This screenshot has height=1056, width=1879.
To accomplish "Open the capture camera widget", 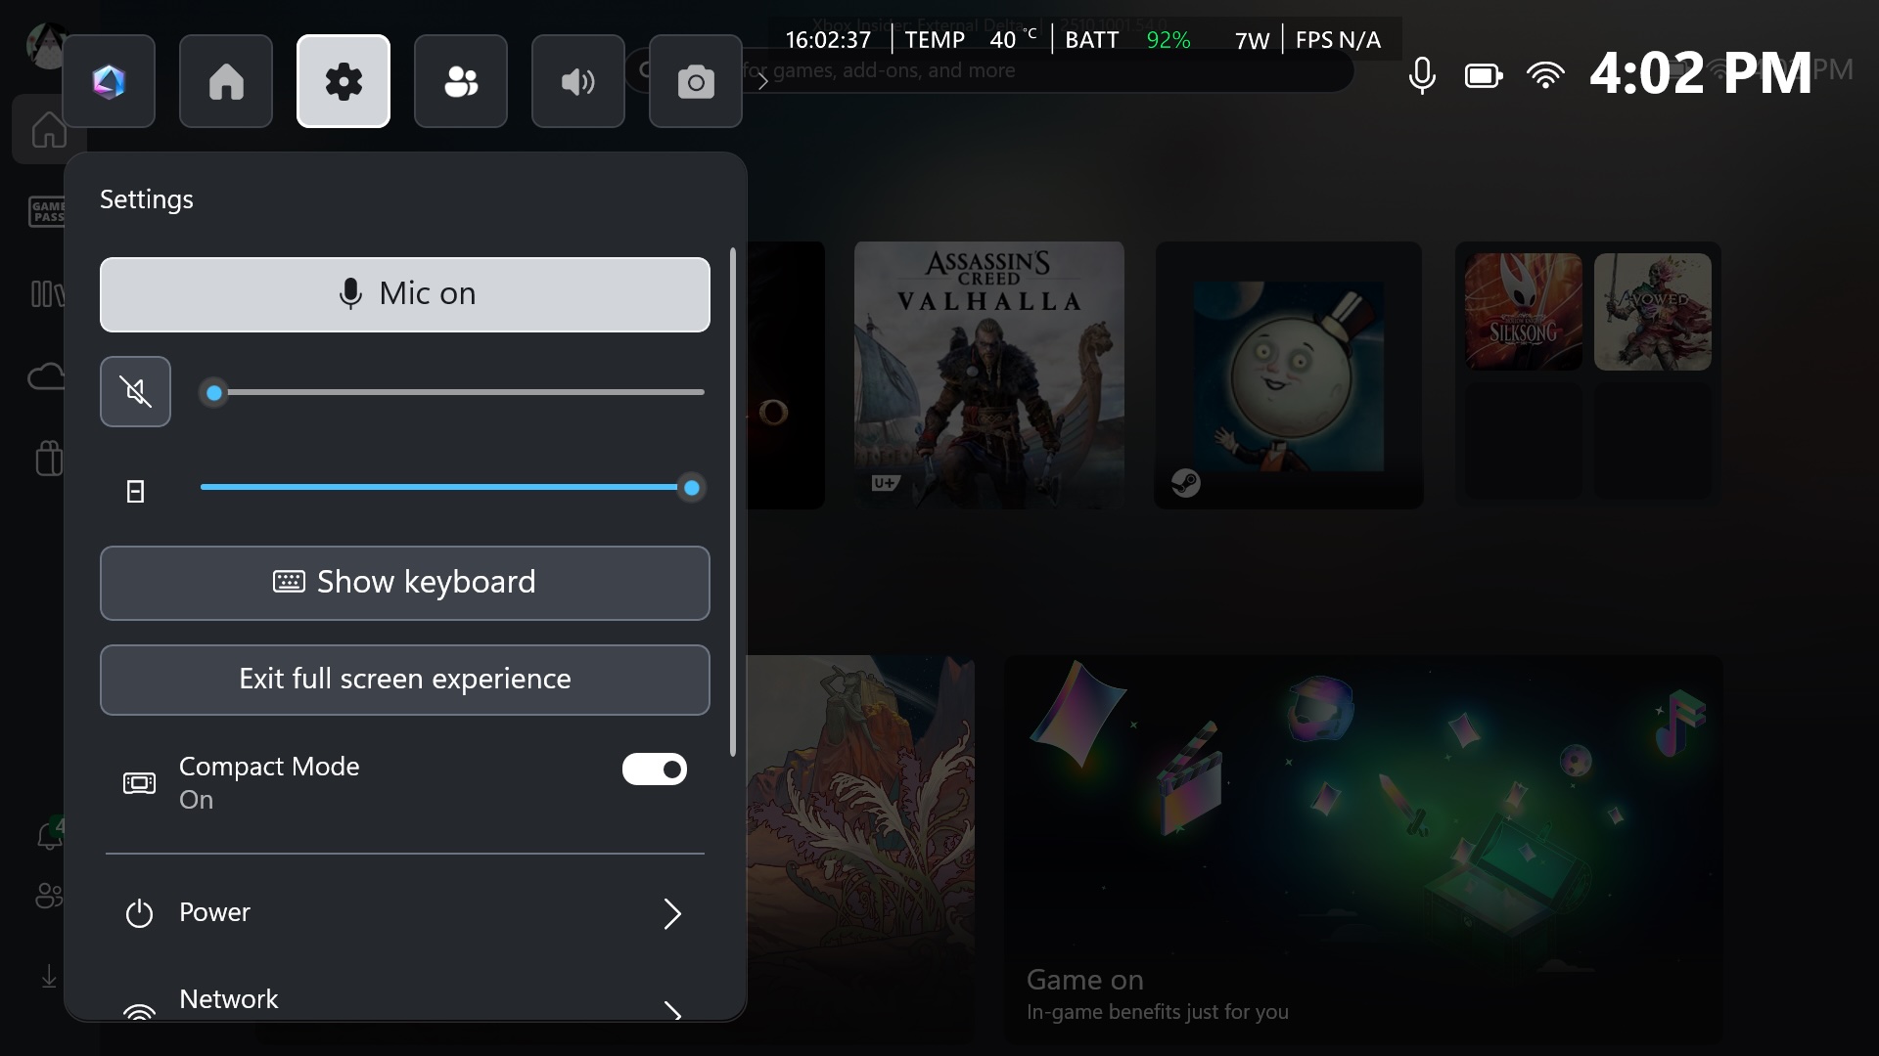I will 696,81.
